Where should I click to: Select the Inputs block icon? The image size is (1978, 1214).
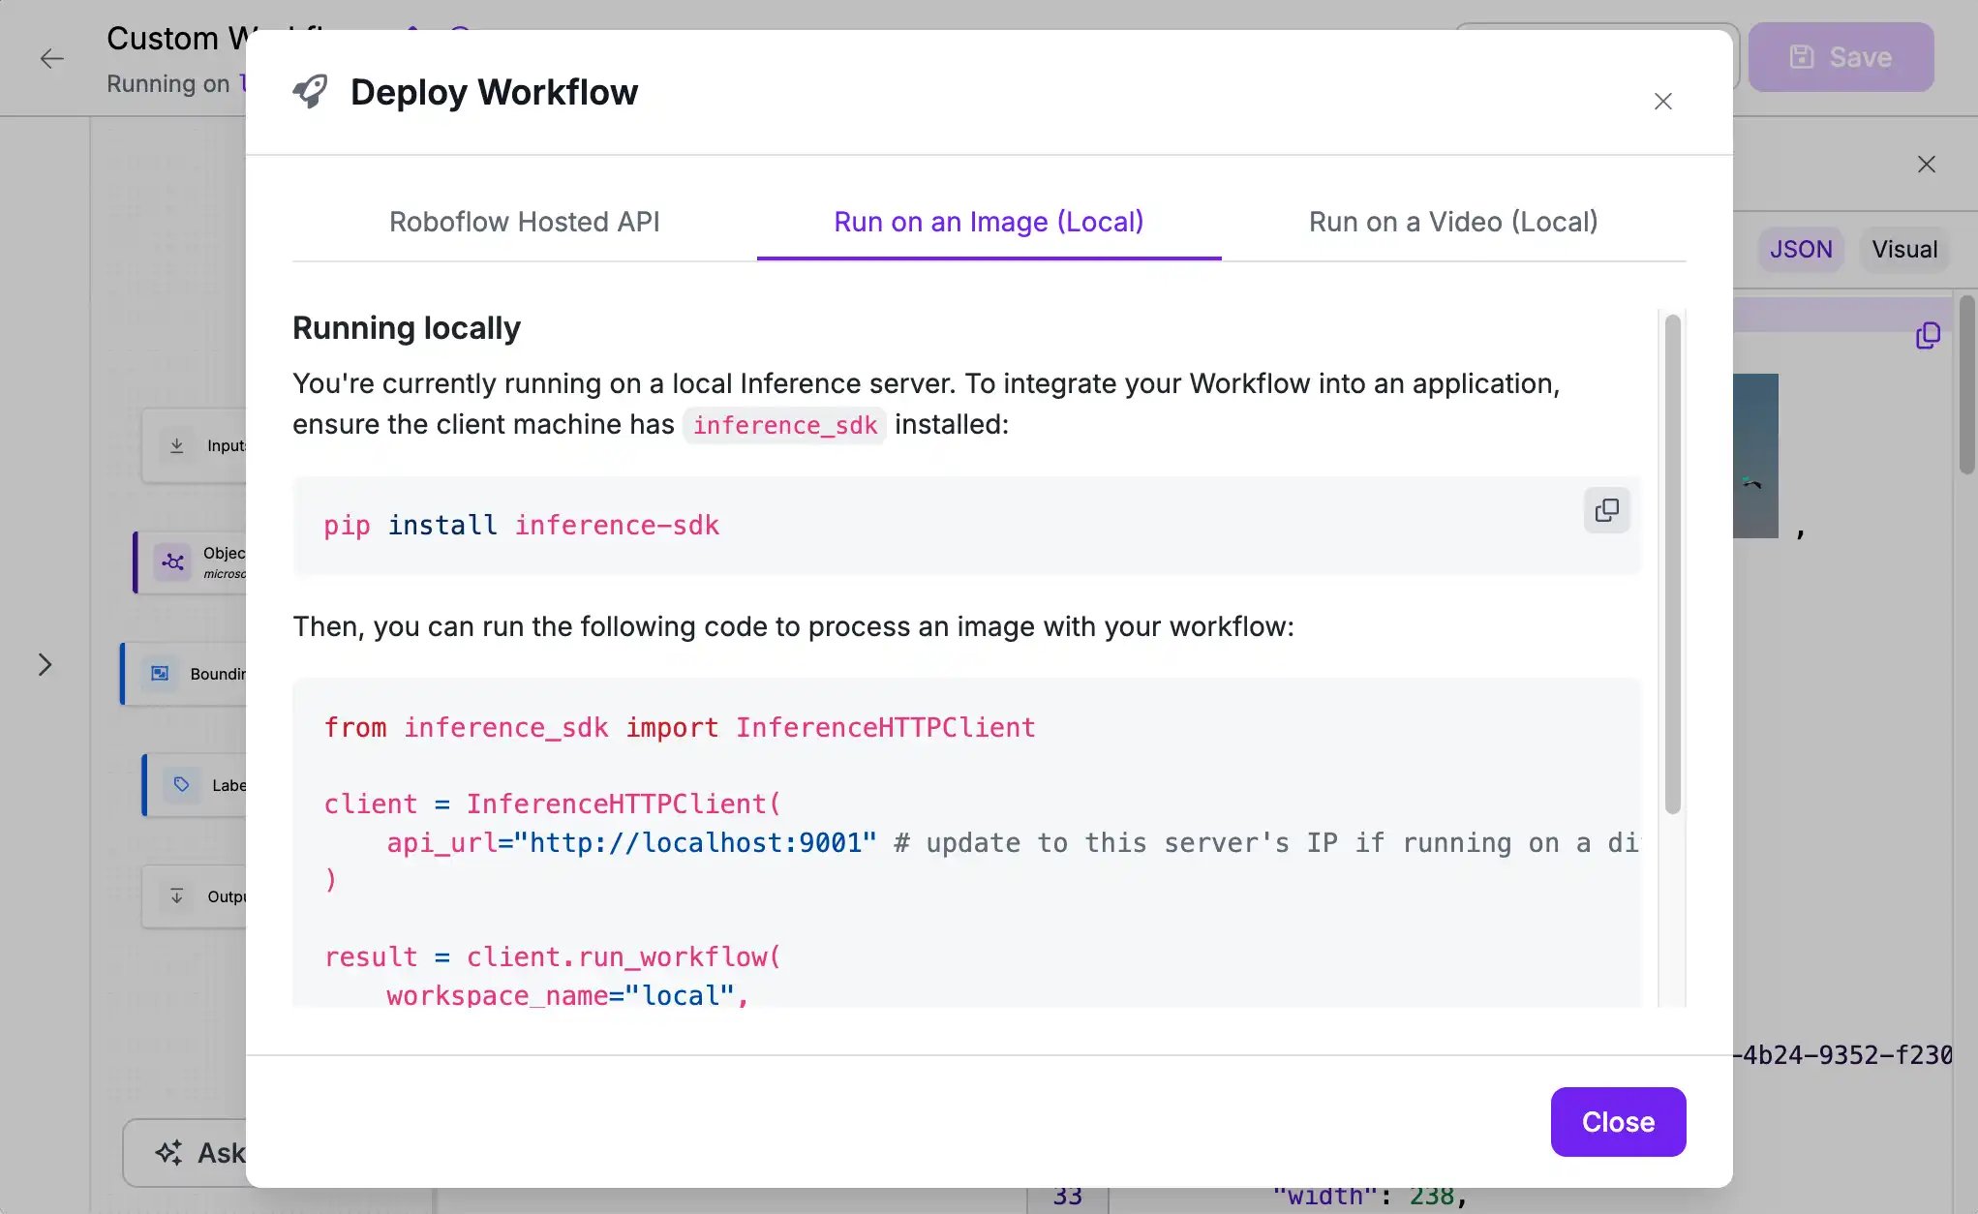click(x=176, y=445)
